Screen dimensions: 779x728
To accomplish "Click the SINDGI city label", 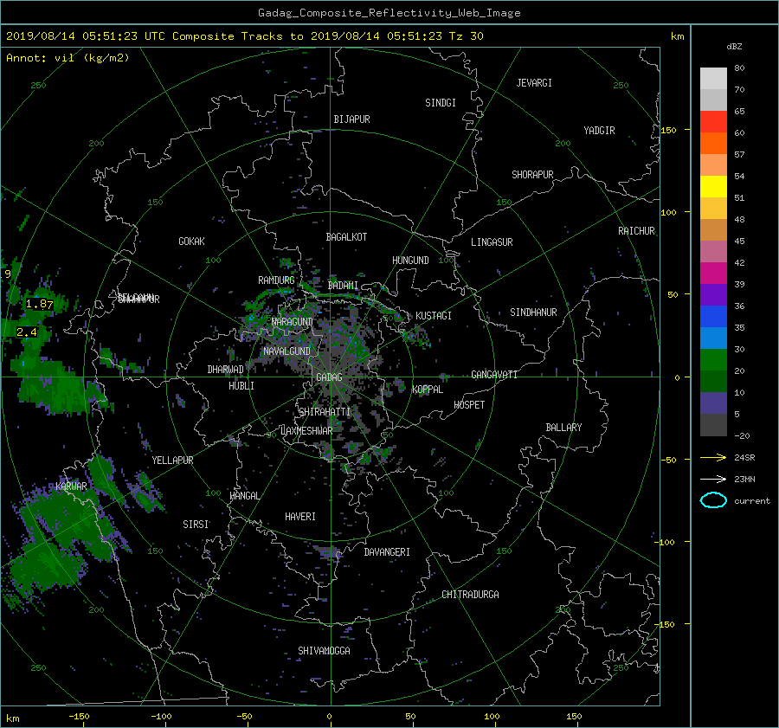I will (x=441, y=103).
